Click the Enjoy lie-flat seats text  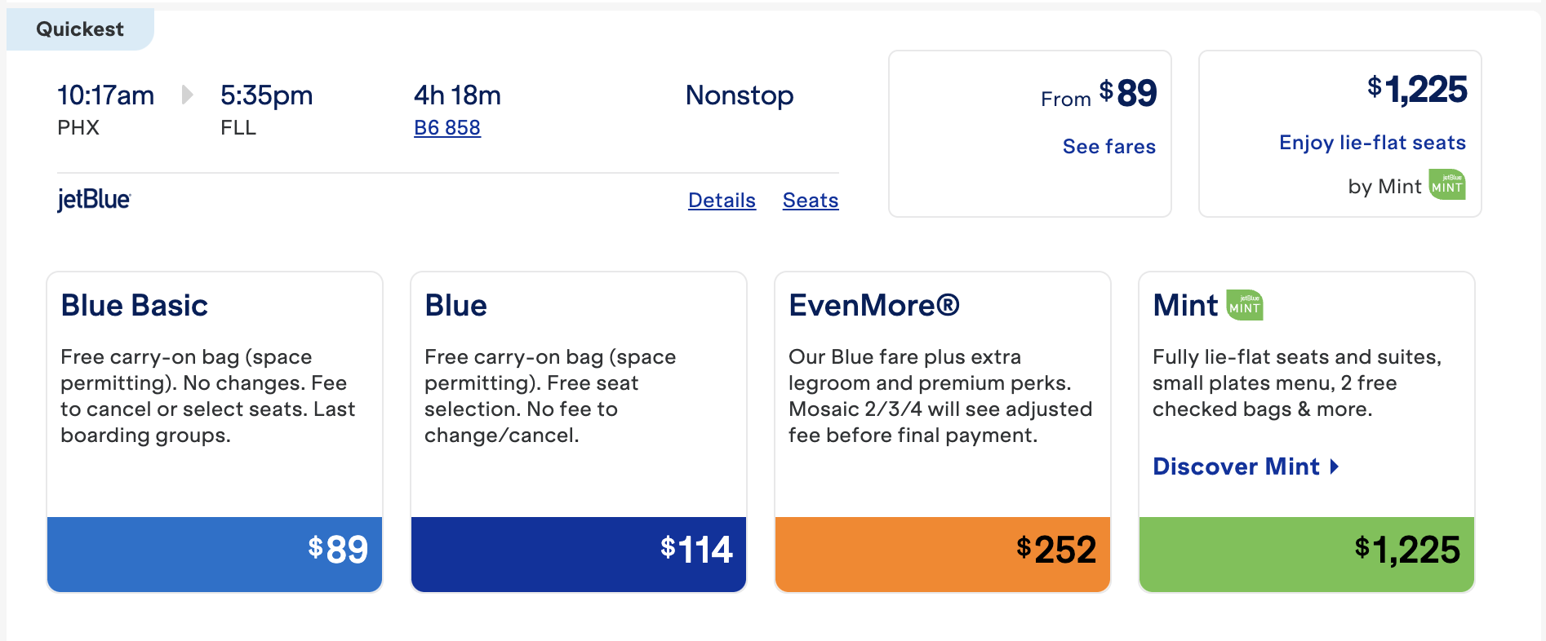click(x=1372, y=142)
